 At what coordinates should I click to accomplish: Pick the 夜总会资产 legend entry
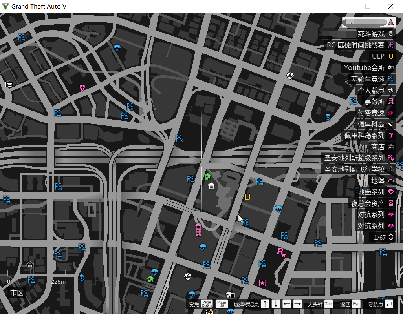point(372,203)
